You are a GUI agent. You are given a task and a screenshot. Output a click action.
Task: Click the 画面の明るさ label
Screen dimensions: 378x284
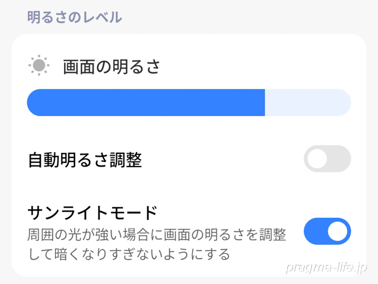(111, 67)
